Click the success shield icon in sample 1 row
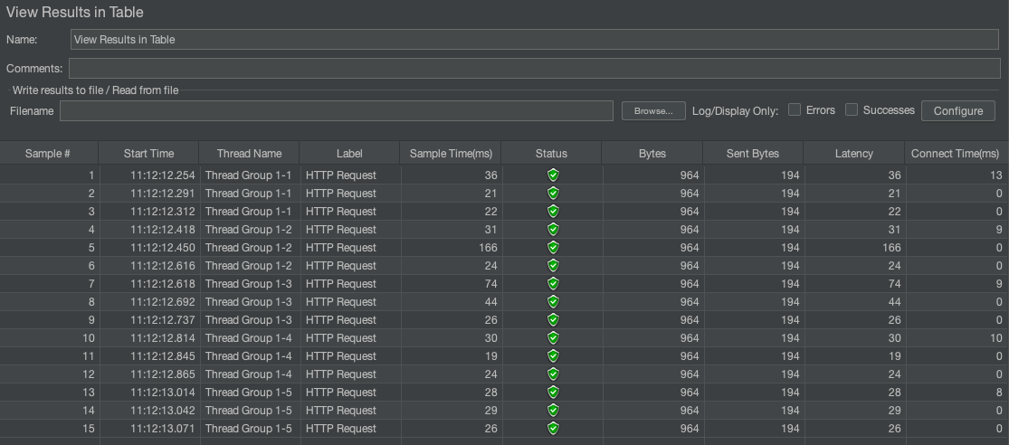 point(553,175)
